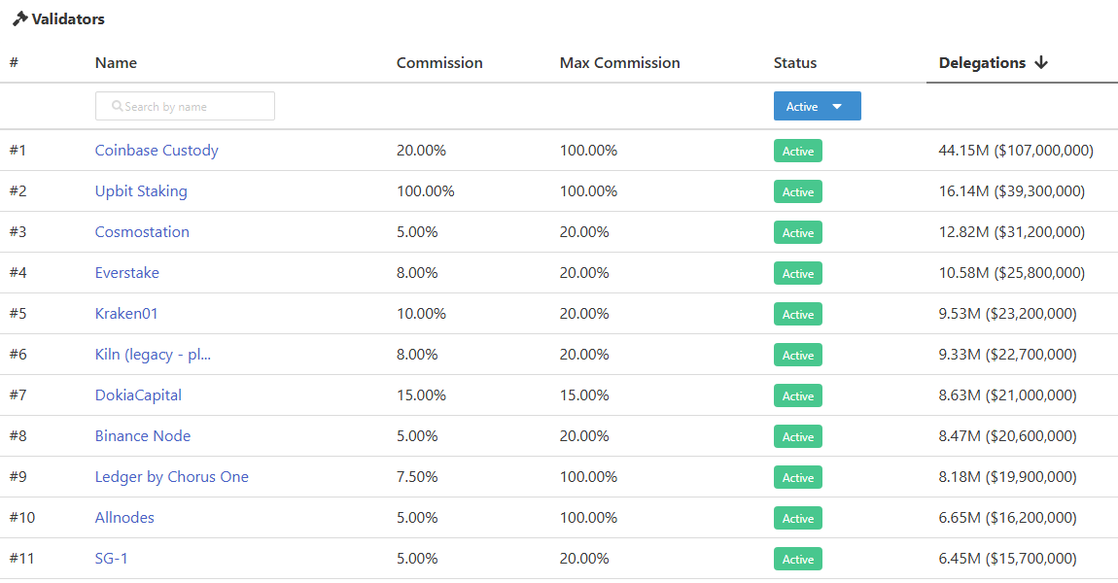Open the Active status filter dropdown
The width and height of the screenshot is (1118, 583).
coord(817,106)
